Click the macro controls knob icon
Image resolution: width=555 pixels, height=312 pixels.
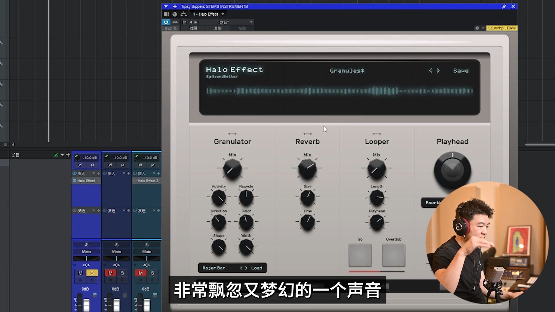click(175, 14)
